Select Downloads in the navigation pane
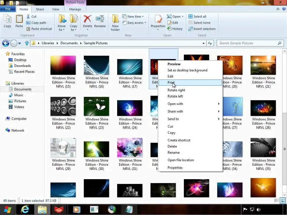Image resolution: width=287 pixels, height=215 pixels. click(22, 66)
